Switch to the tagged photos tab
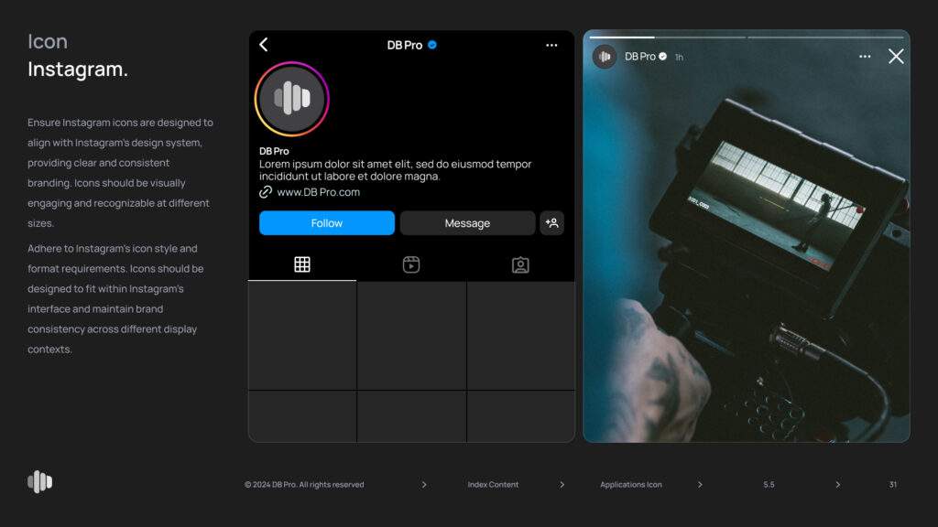Viewport: 938px width, 527px height. pyautogui.click(x=520, y=265)
